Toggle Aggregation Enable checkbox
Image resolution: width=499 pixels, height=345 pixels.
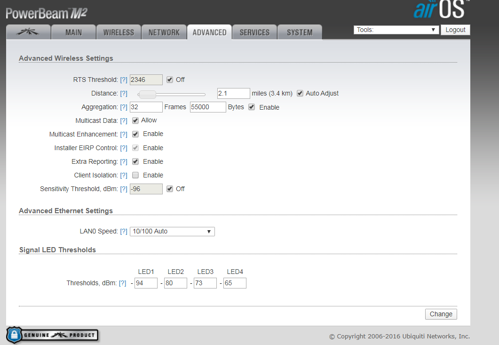point(252,107)
